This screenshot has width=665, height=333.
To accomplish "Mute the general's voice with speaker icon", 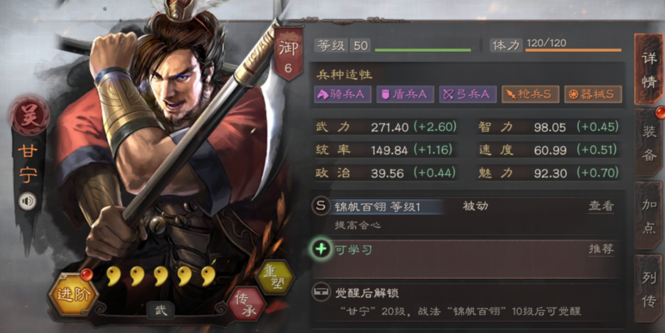I will [28, 201].
